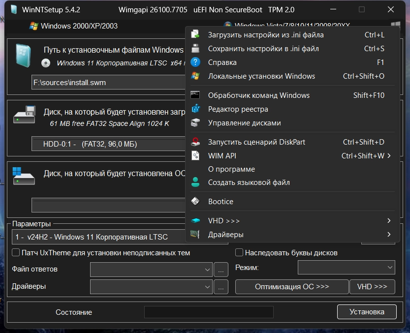Open the Файл ответов dropdown
This screenshot has width=410, height=333.
(151, 269)
